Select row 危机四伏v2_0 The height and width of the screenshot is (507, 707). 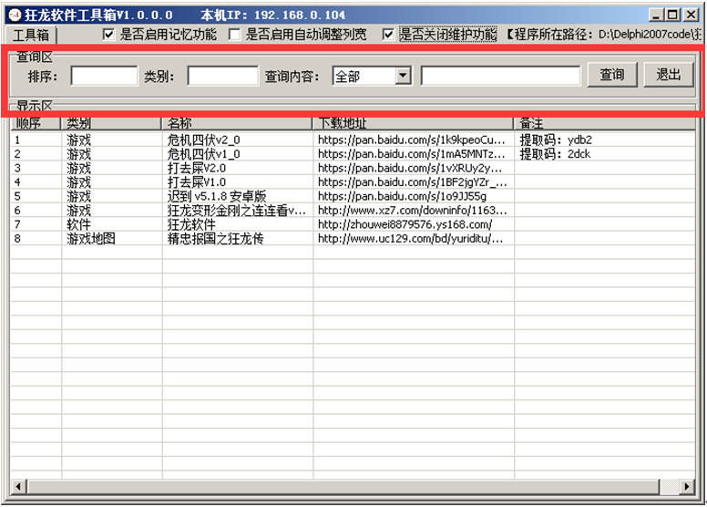click(353, 140)
